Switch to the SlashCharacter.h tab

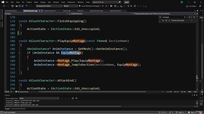(50, 11)
